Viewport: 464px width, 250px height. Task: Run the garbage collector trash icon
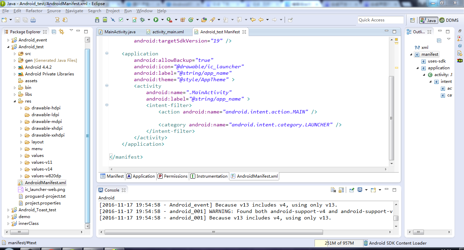[365, 243]
